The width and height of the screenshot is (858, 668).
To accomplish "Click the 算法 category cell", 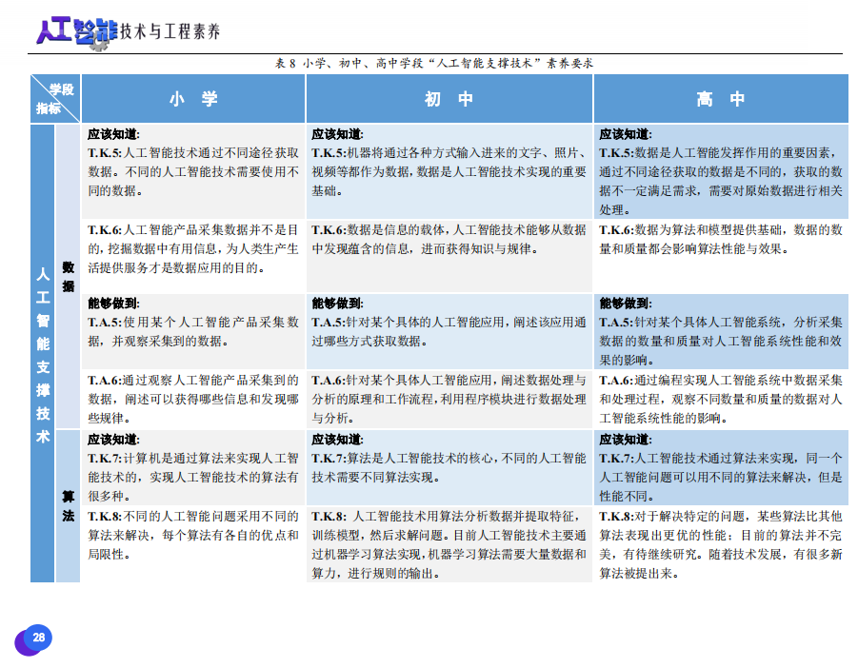I will pyautogui.click(x=69, y=505).
